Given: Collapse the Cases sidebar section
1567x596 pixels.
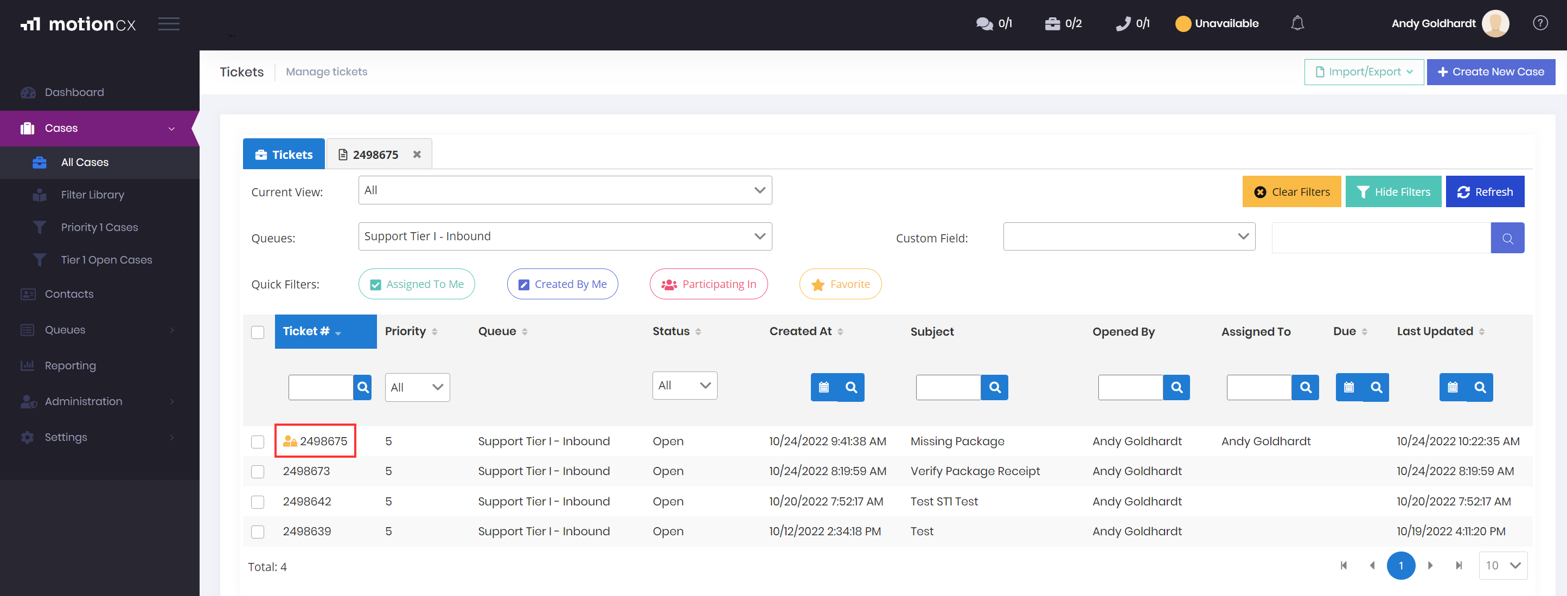Looking at the screenshot, I should (x=100, y=129).
